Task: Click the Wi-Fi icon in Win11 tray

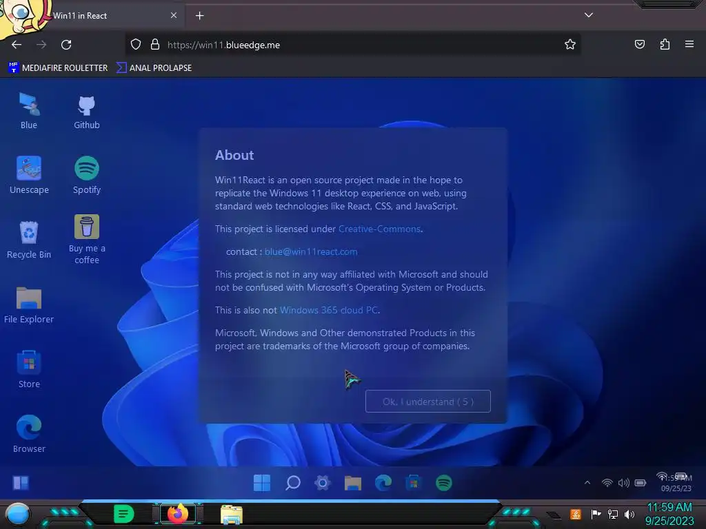Action: click(607, 483)
